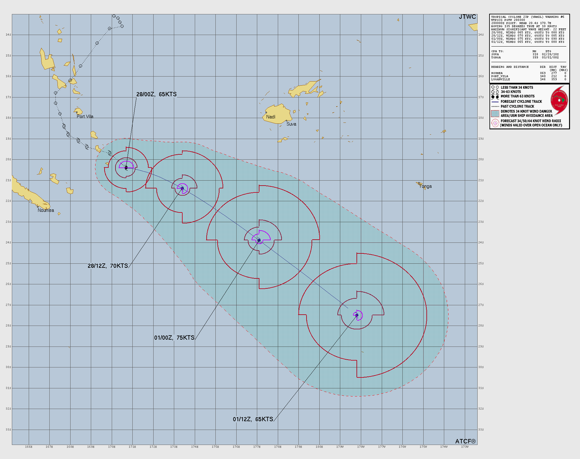Click the 28/12Z forecast position marker
This screenshot has height=459, width=580.
182,188
